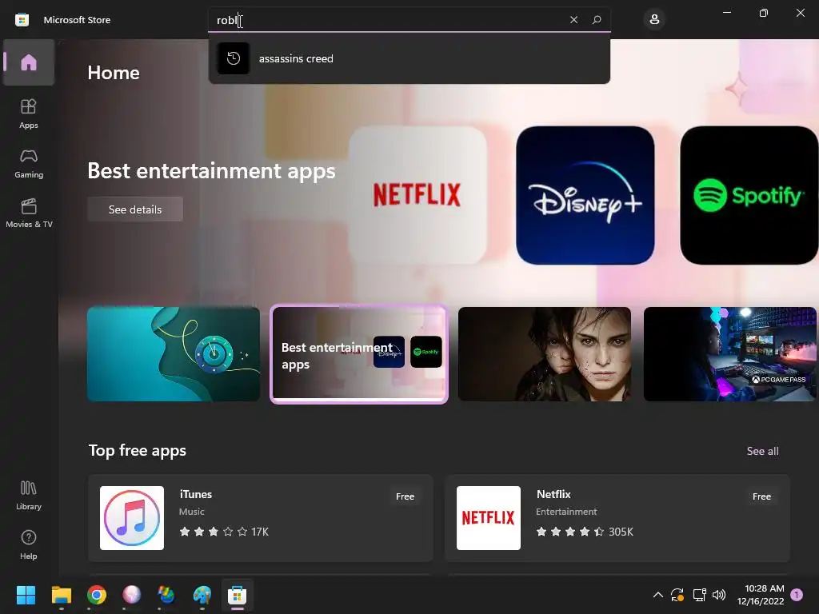
Task: Open Movies & TV section
Action: click(x=29, y=213)
